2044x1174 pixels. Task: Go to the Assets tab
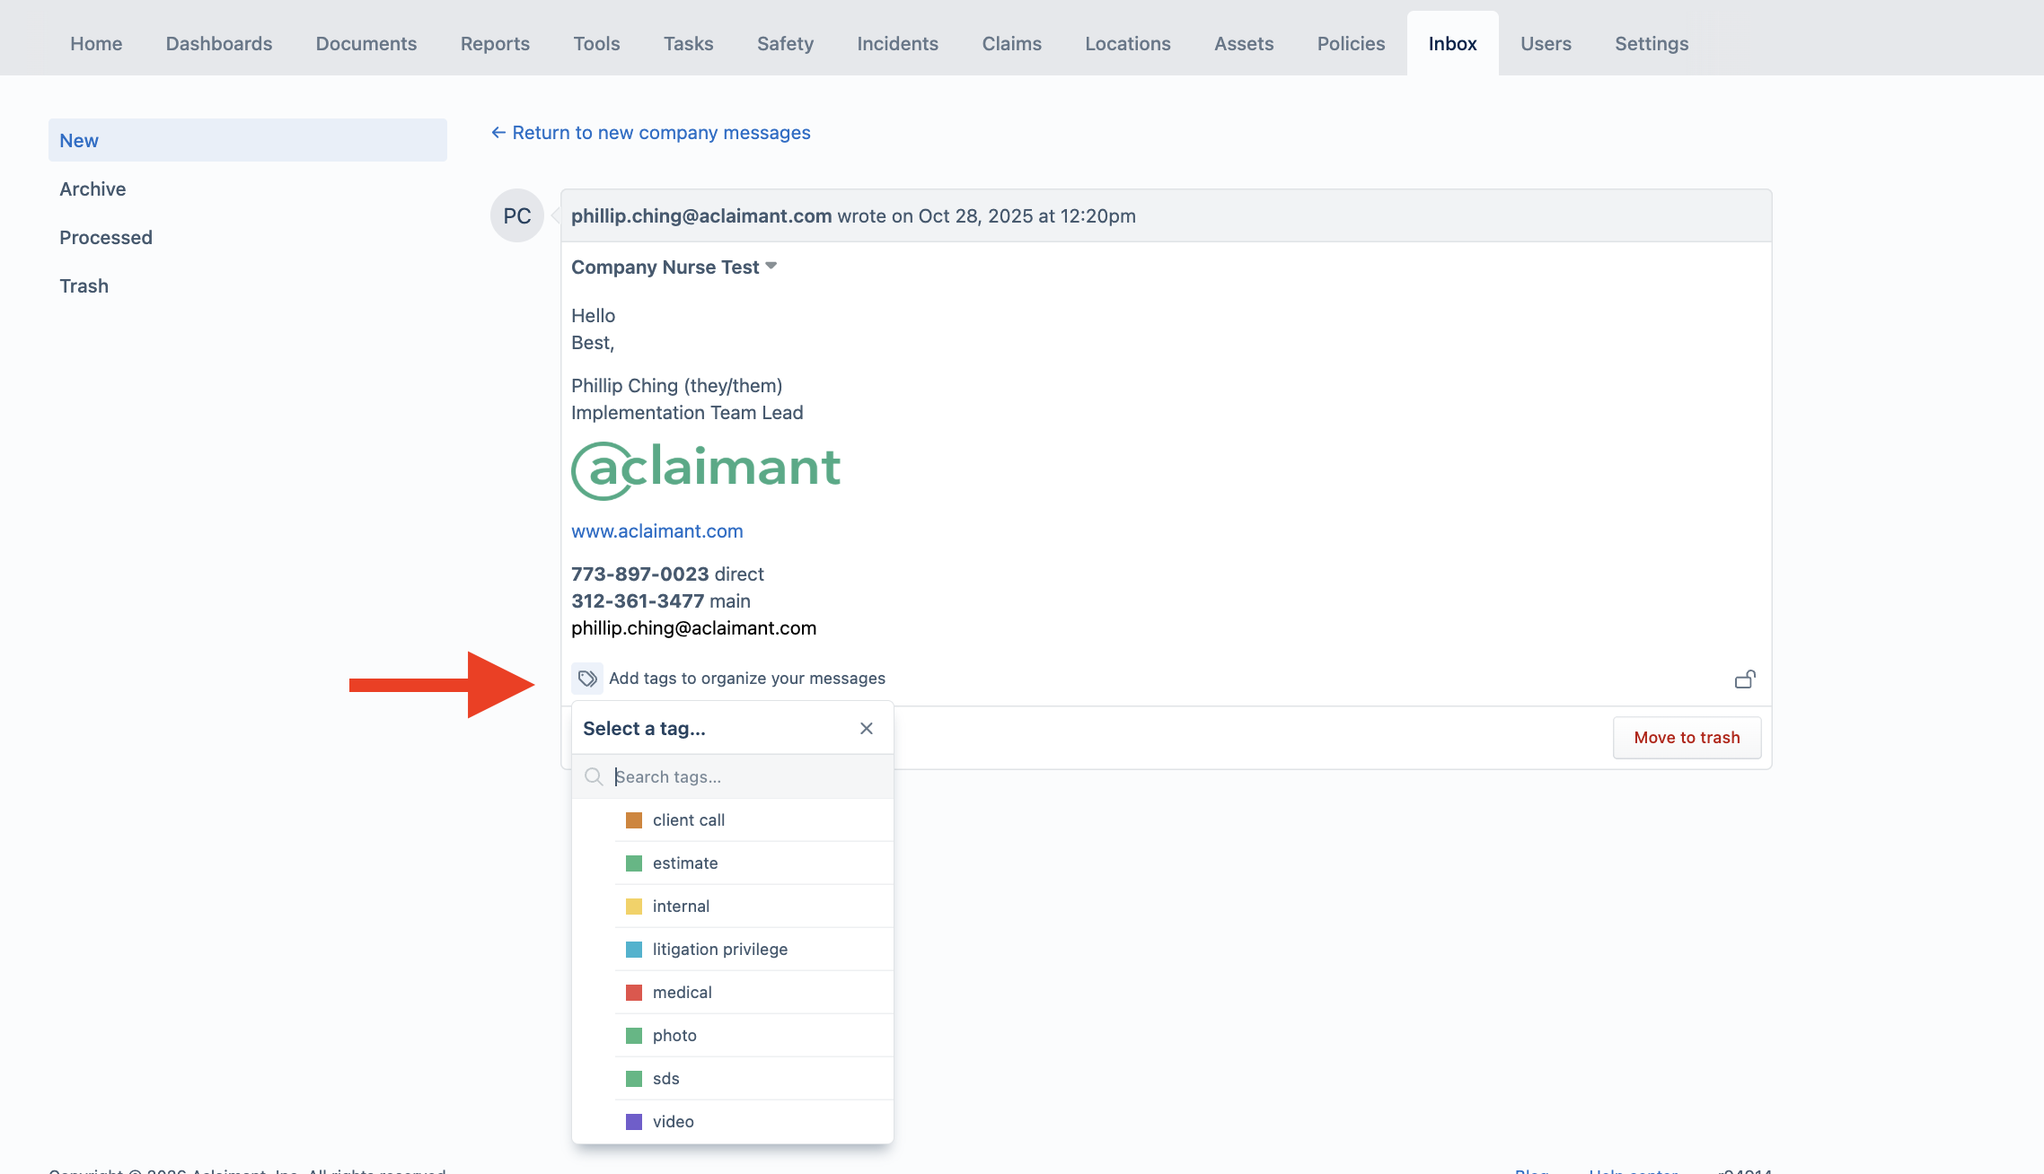(1244, 43)
